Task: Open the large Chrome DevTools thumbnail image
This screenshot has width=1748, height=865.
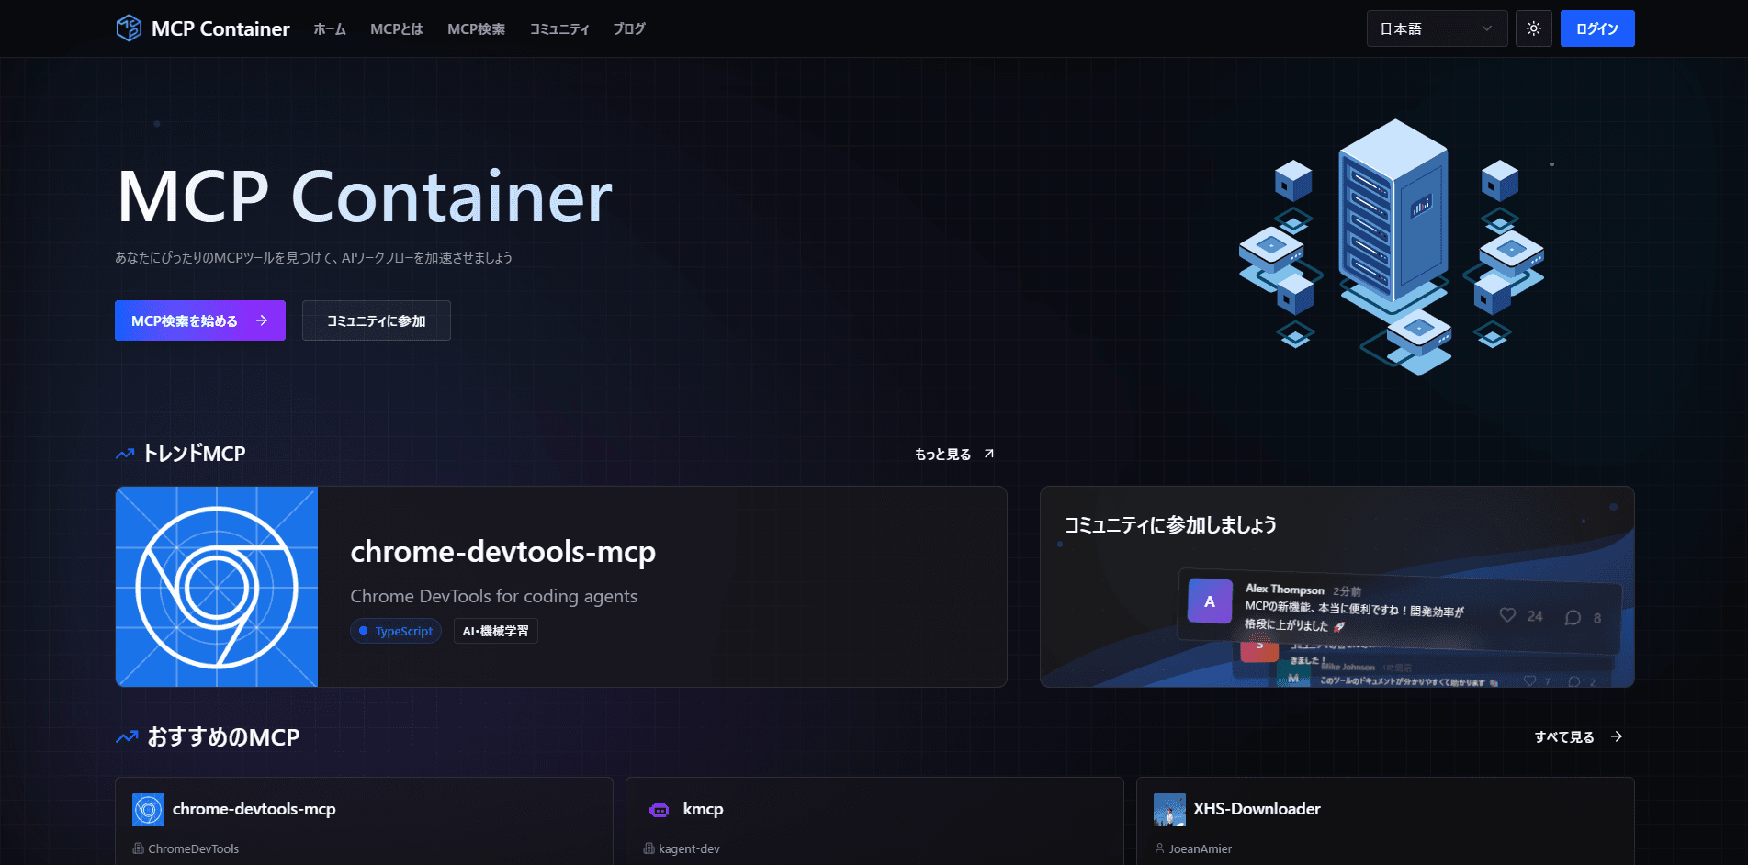Action: tap(217, 587)
